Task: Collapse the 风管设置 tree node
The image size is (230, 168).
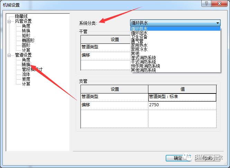Action: 9,21
